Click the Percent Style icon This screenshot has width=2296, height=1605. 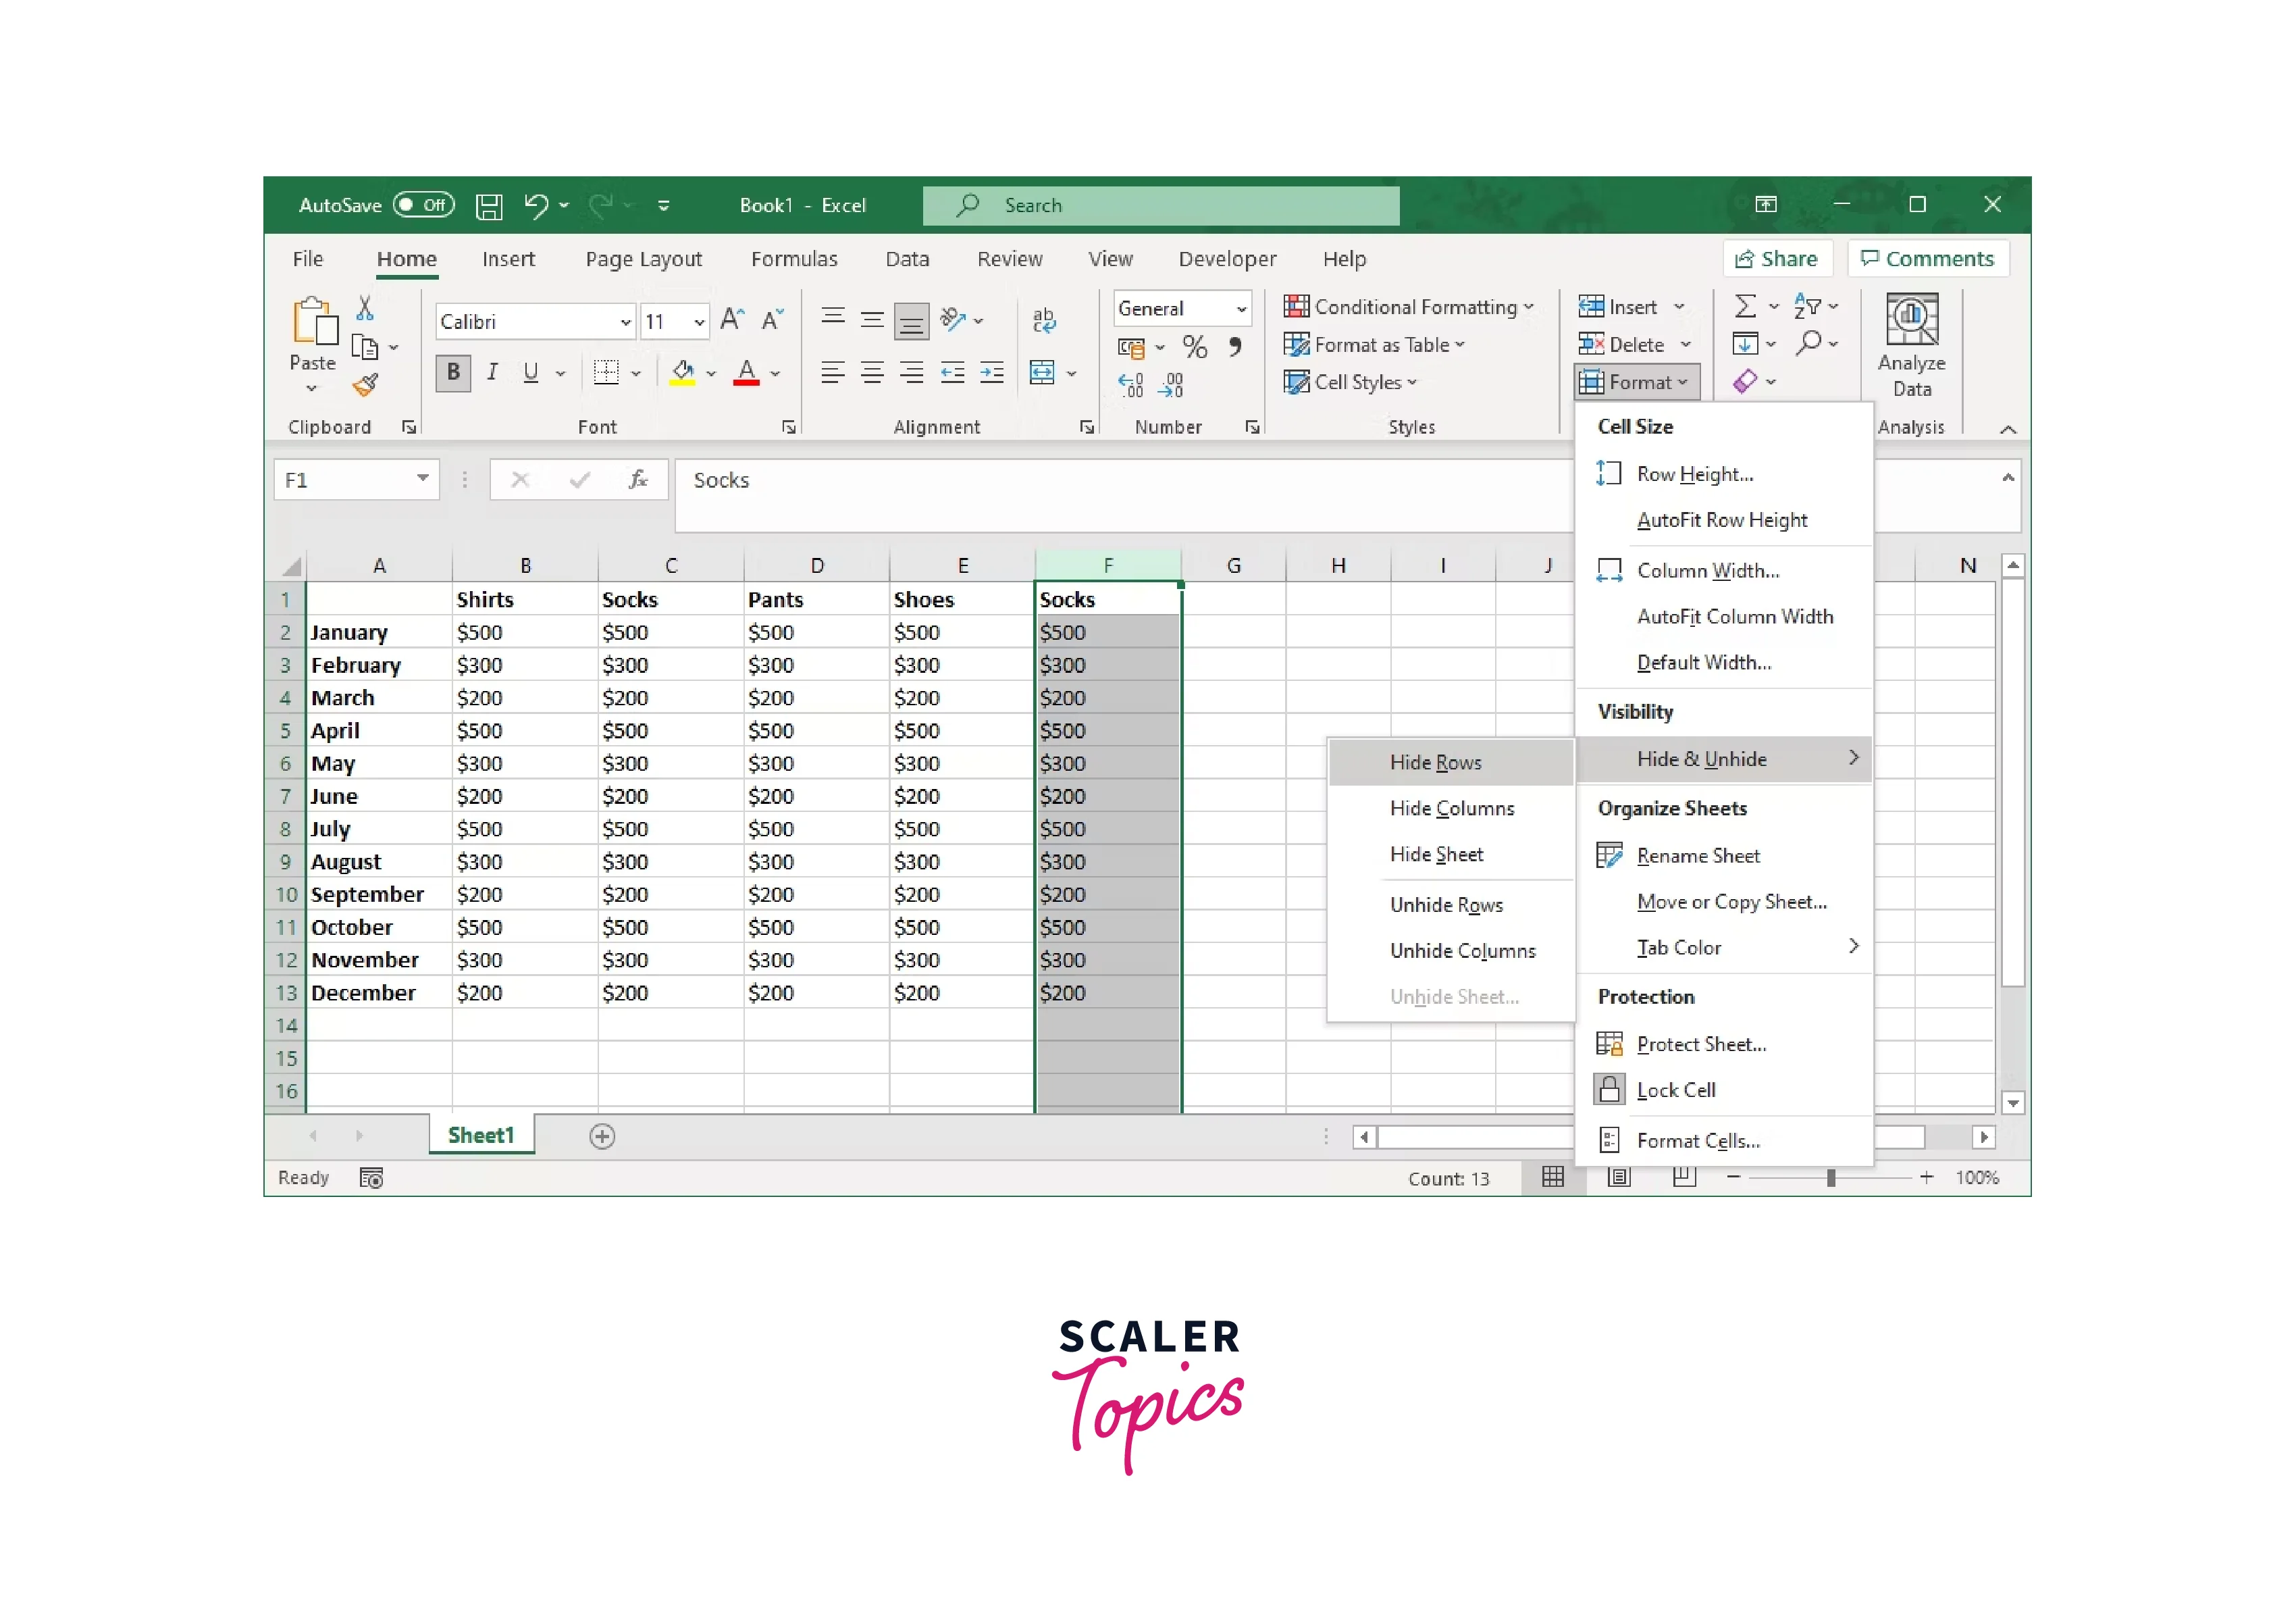1194,347
